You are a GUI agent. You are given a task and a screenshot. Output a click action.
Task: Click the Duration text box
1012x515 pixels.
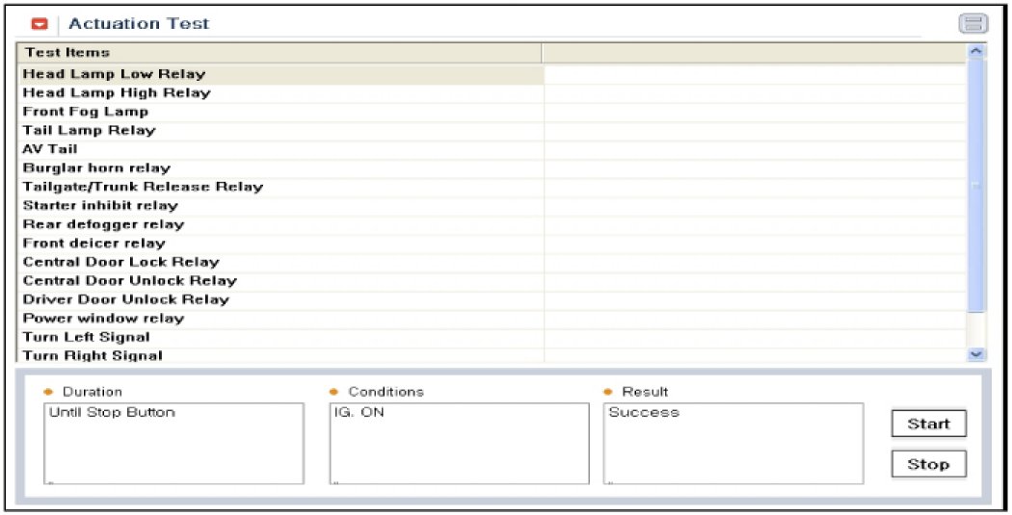173,443
